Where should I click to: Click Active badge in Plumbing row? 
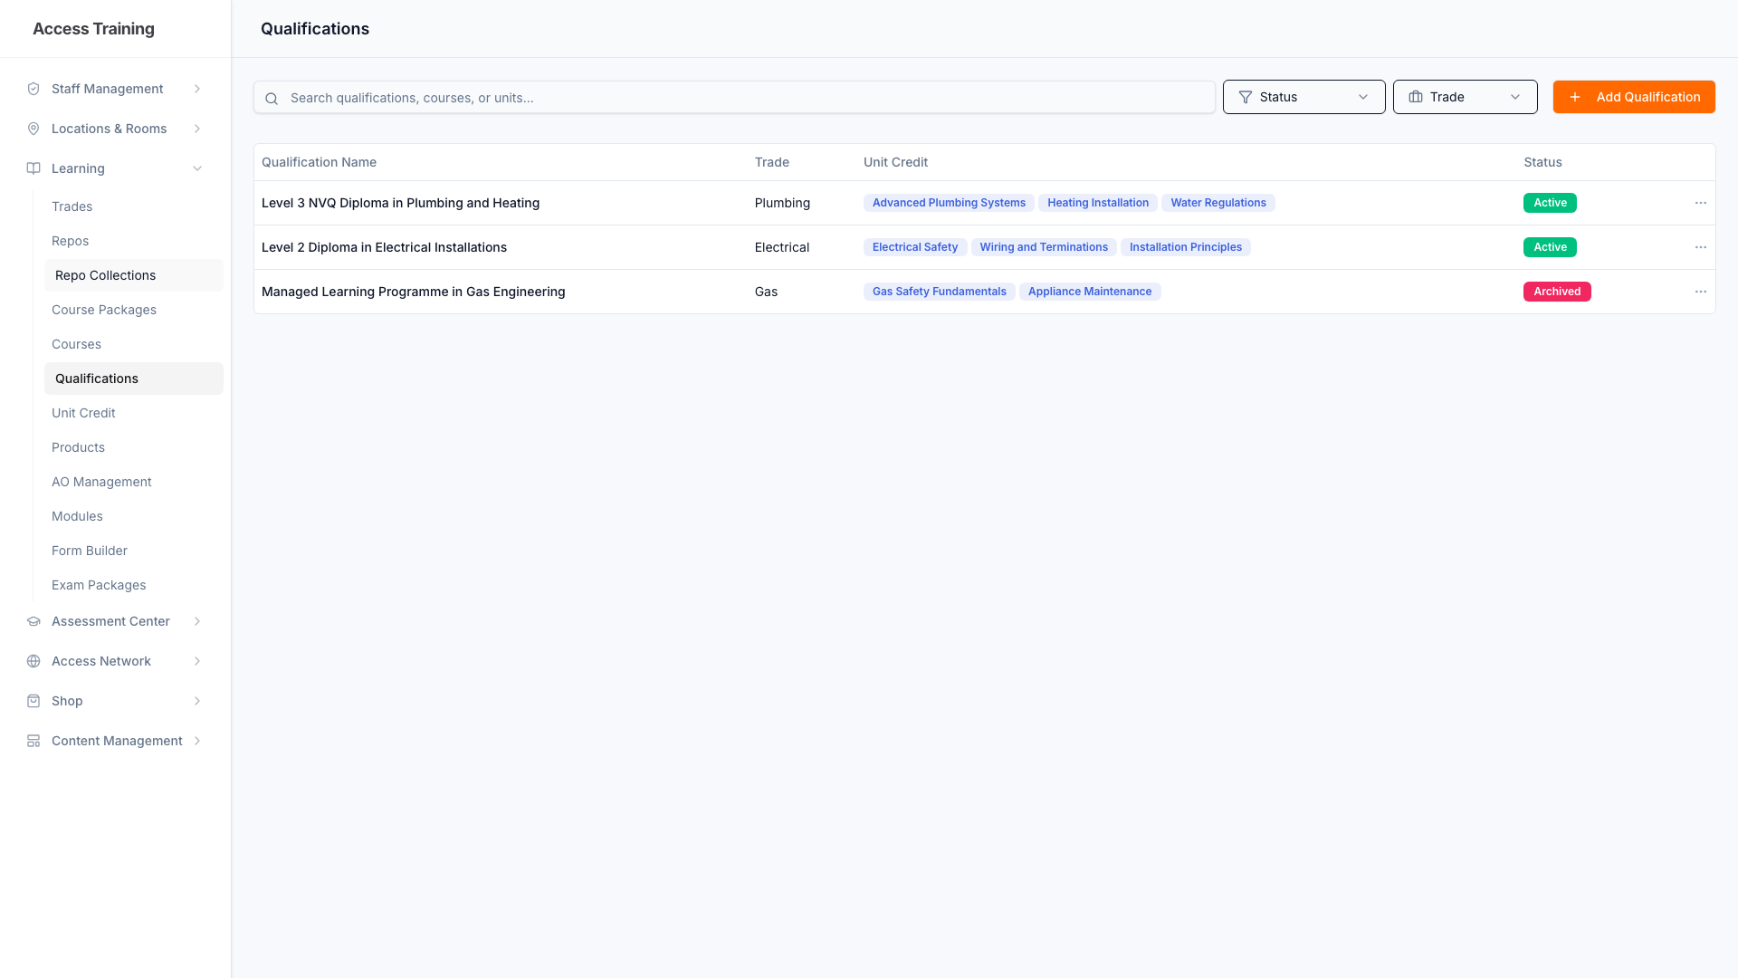point(1550,203)
